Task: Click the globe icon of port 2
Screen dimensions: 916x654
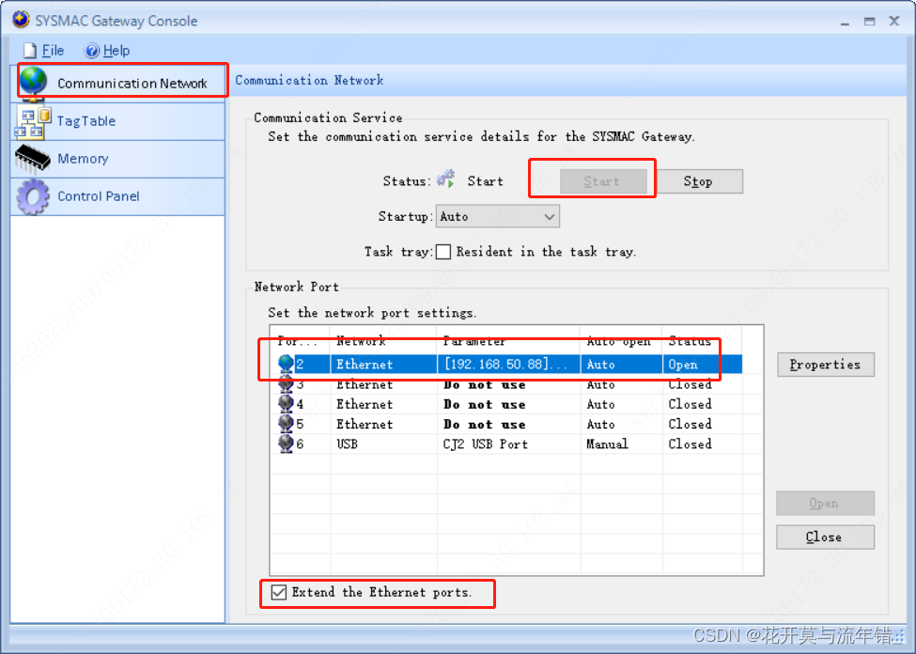Action: pyautogui.click(x=286, y=364)
